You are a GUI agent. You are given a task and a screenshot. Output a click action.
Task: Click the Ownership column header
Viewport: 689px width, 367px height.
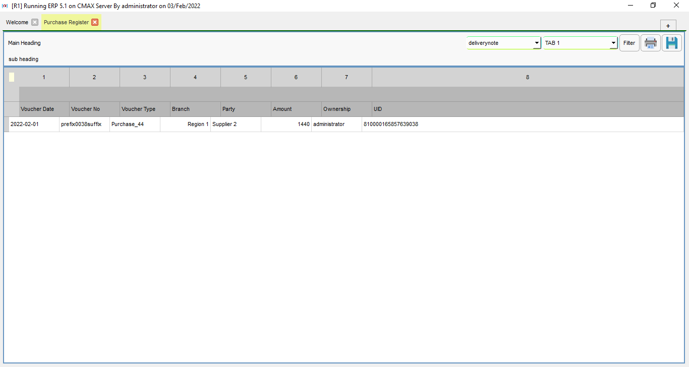[x=337, y=109]
